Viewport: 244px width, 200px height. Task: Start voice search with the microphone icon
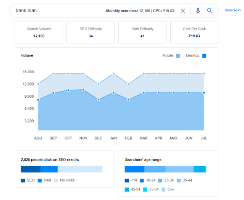click(198, 11)
